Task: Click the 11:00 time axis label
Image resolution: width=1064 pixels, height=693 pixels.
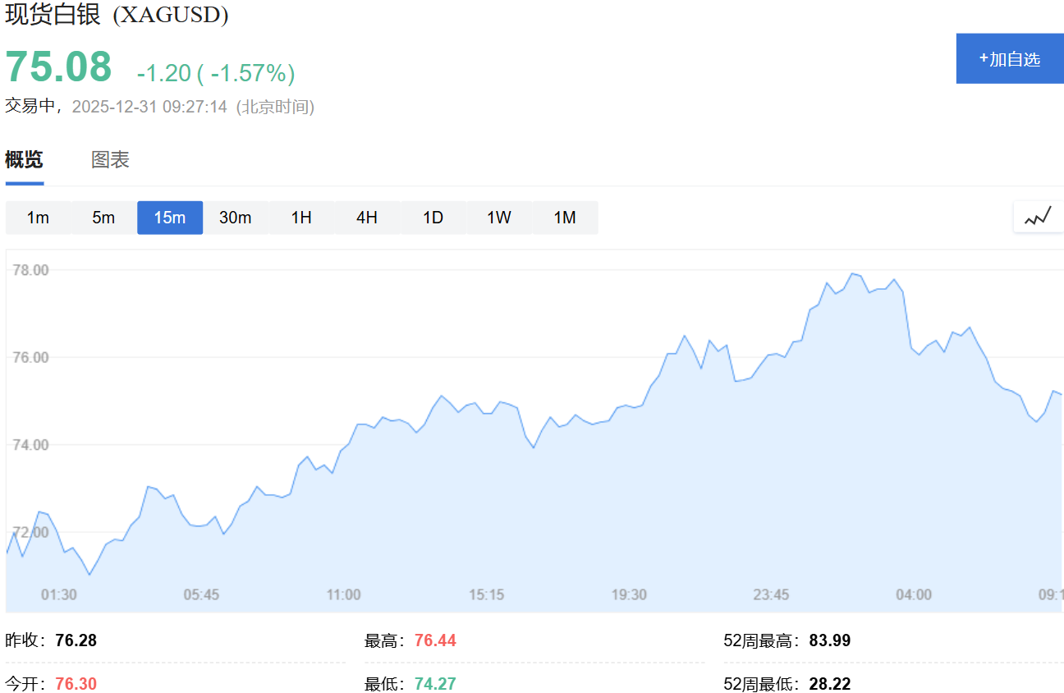Action: pos(343,594)
